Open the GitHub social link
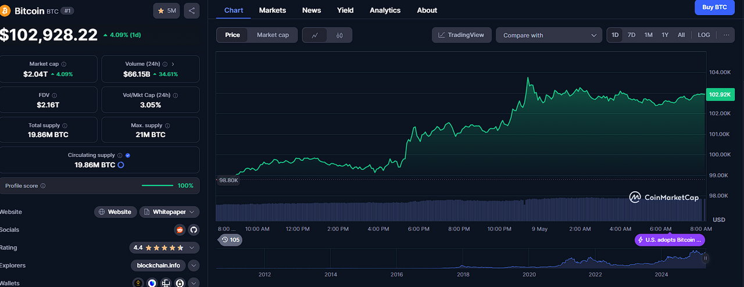The image size is (744, 287). (194, 229)
